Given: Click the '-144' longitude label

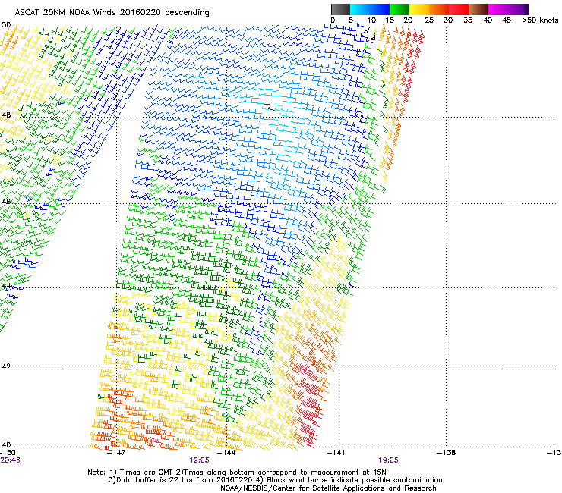Looking at the screenshot, I should (226, 453).
